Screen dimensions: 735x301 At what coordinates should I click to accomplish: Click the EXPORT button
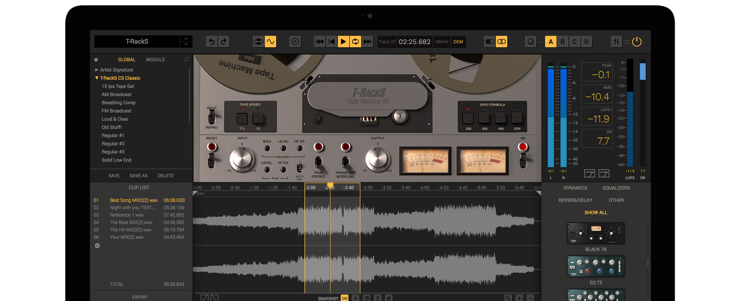point(140,297)
